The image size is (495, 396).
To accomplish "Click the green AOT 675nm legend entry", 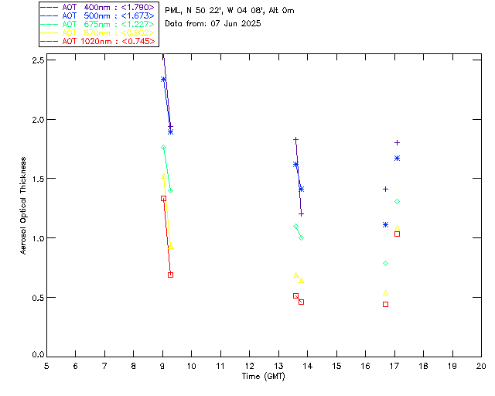I will point(98,24).
